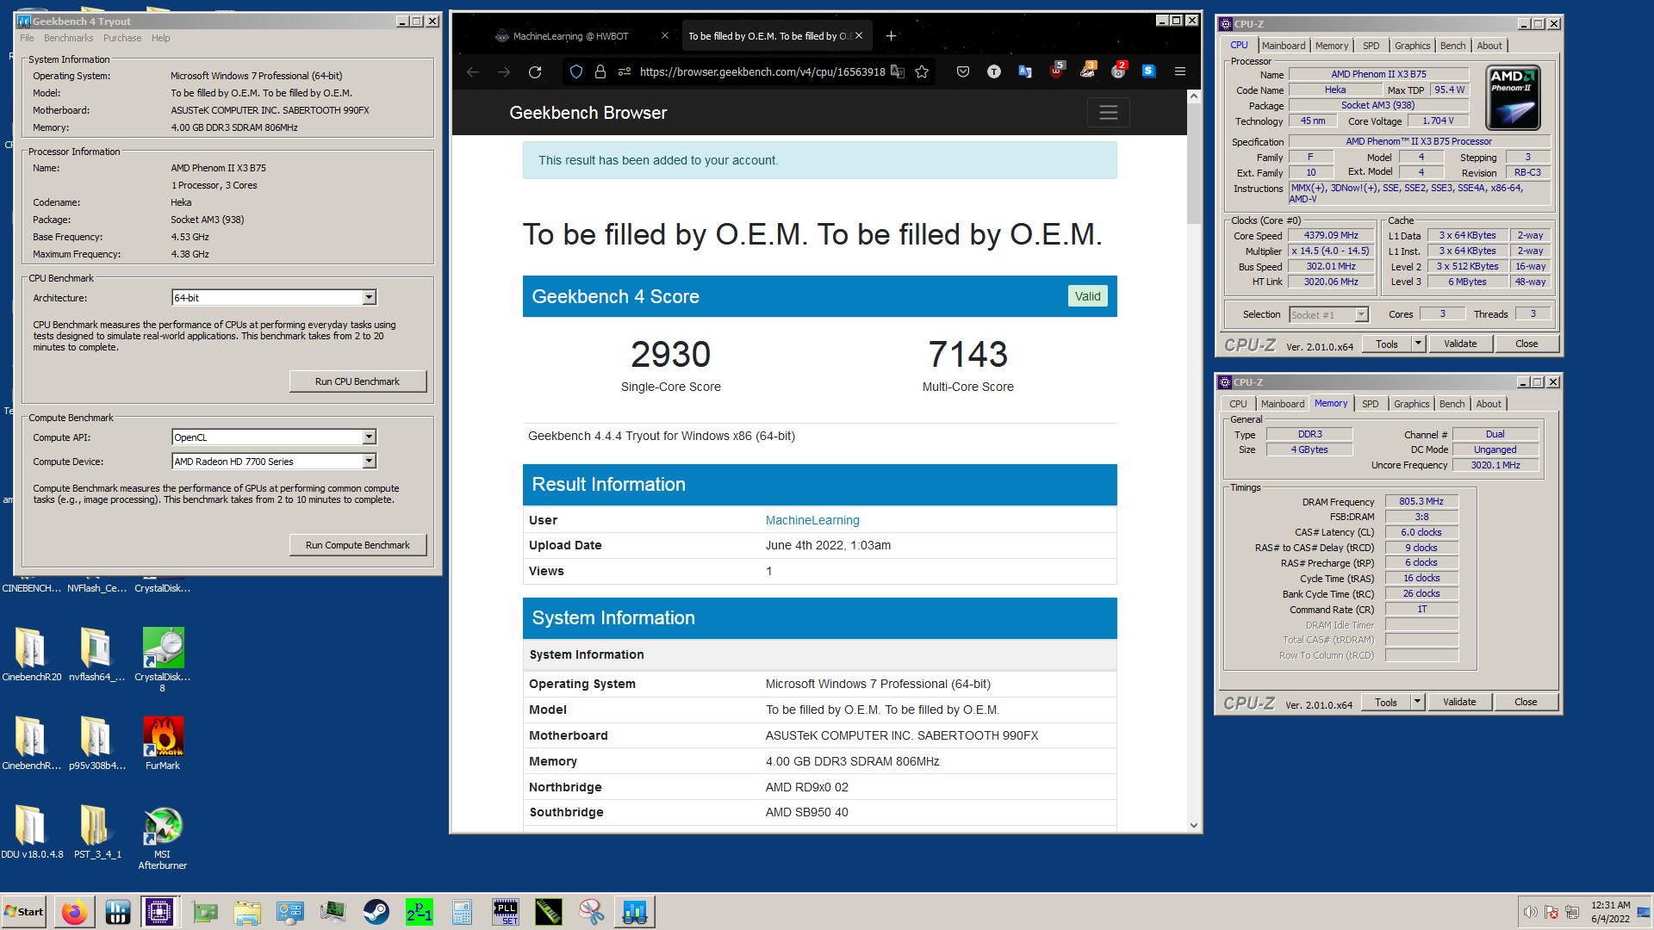Open Geekbench Benchmarks menu
The height and width of the screenshot is (930, 1654).
pyautogui.click(x=68, y=38)
